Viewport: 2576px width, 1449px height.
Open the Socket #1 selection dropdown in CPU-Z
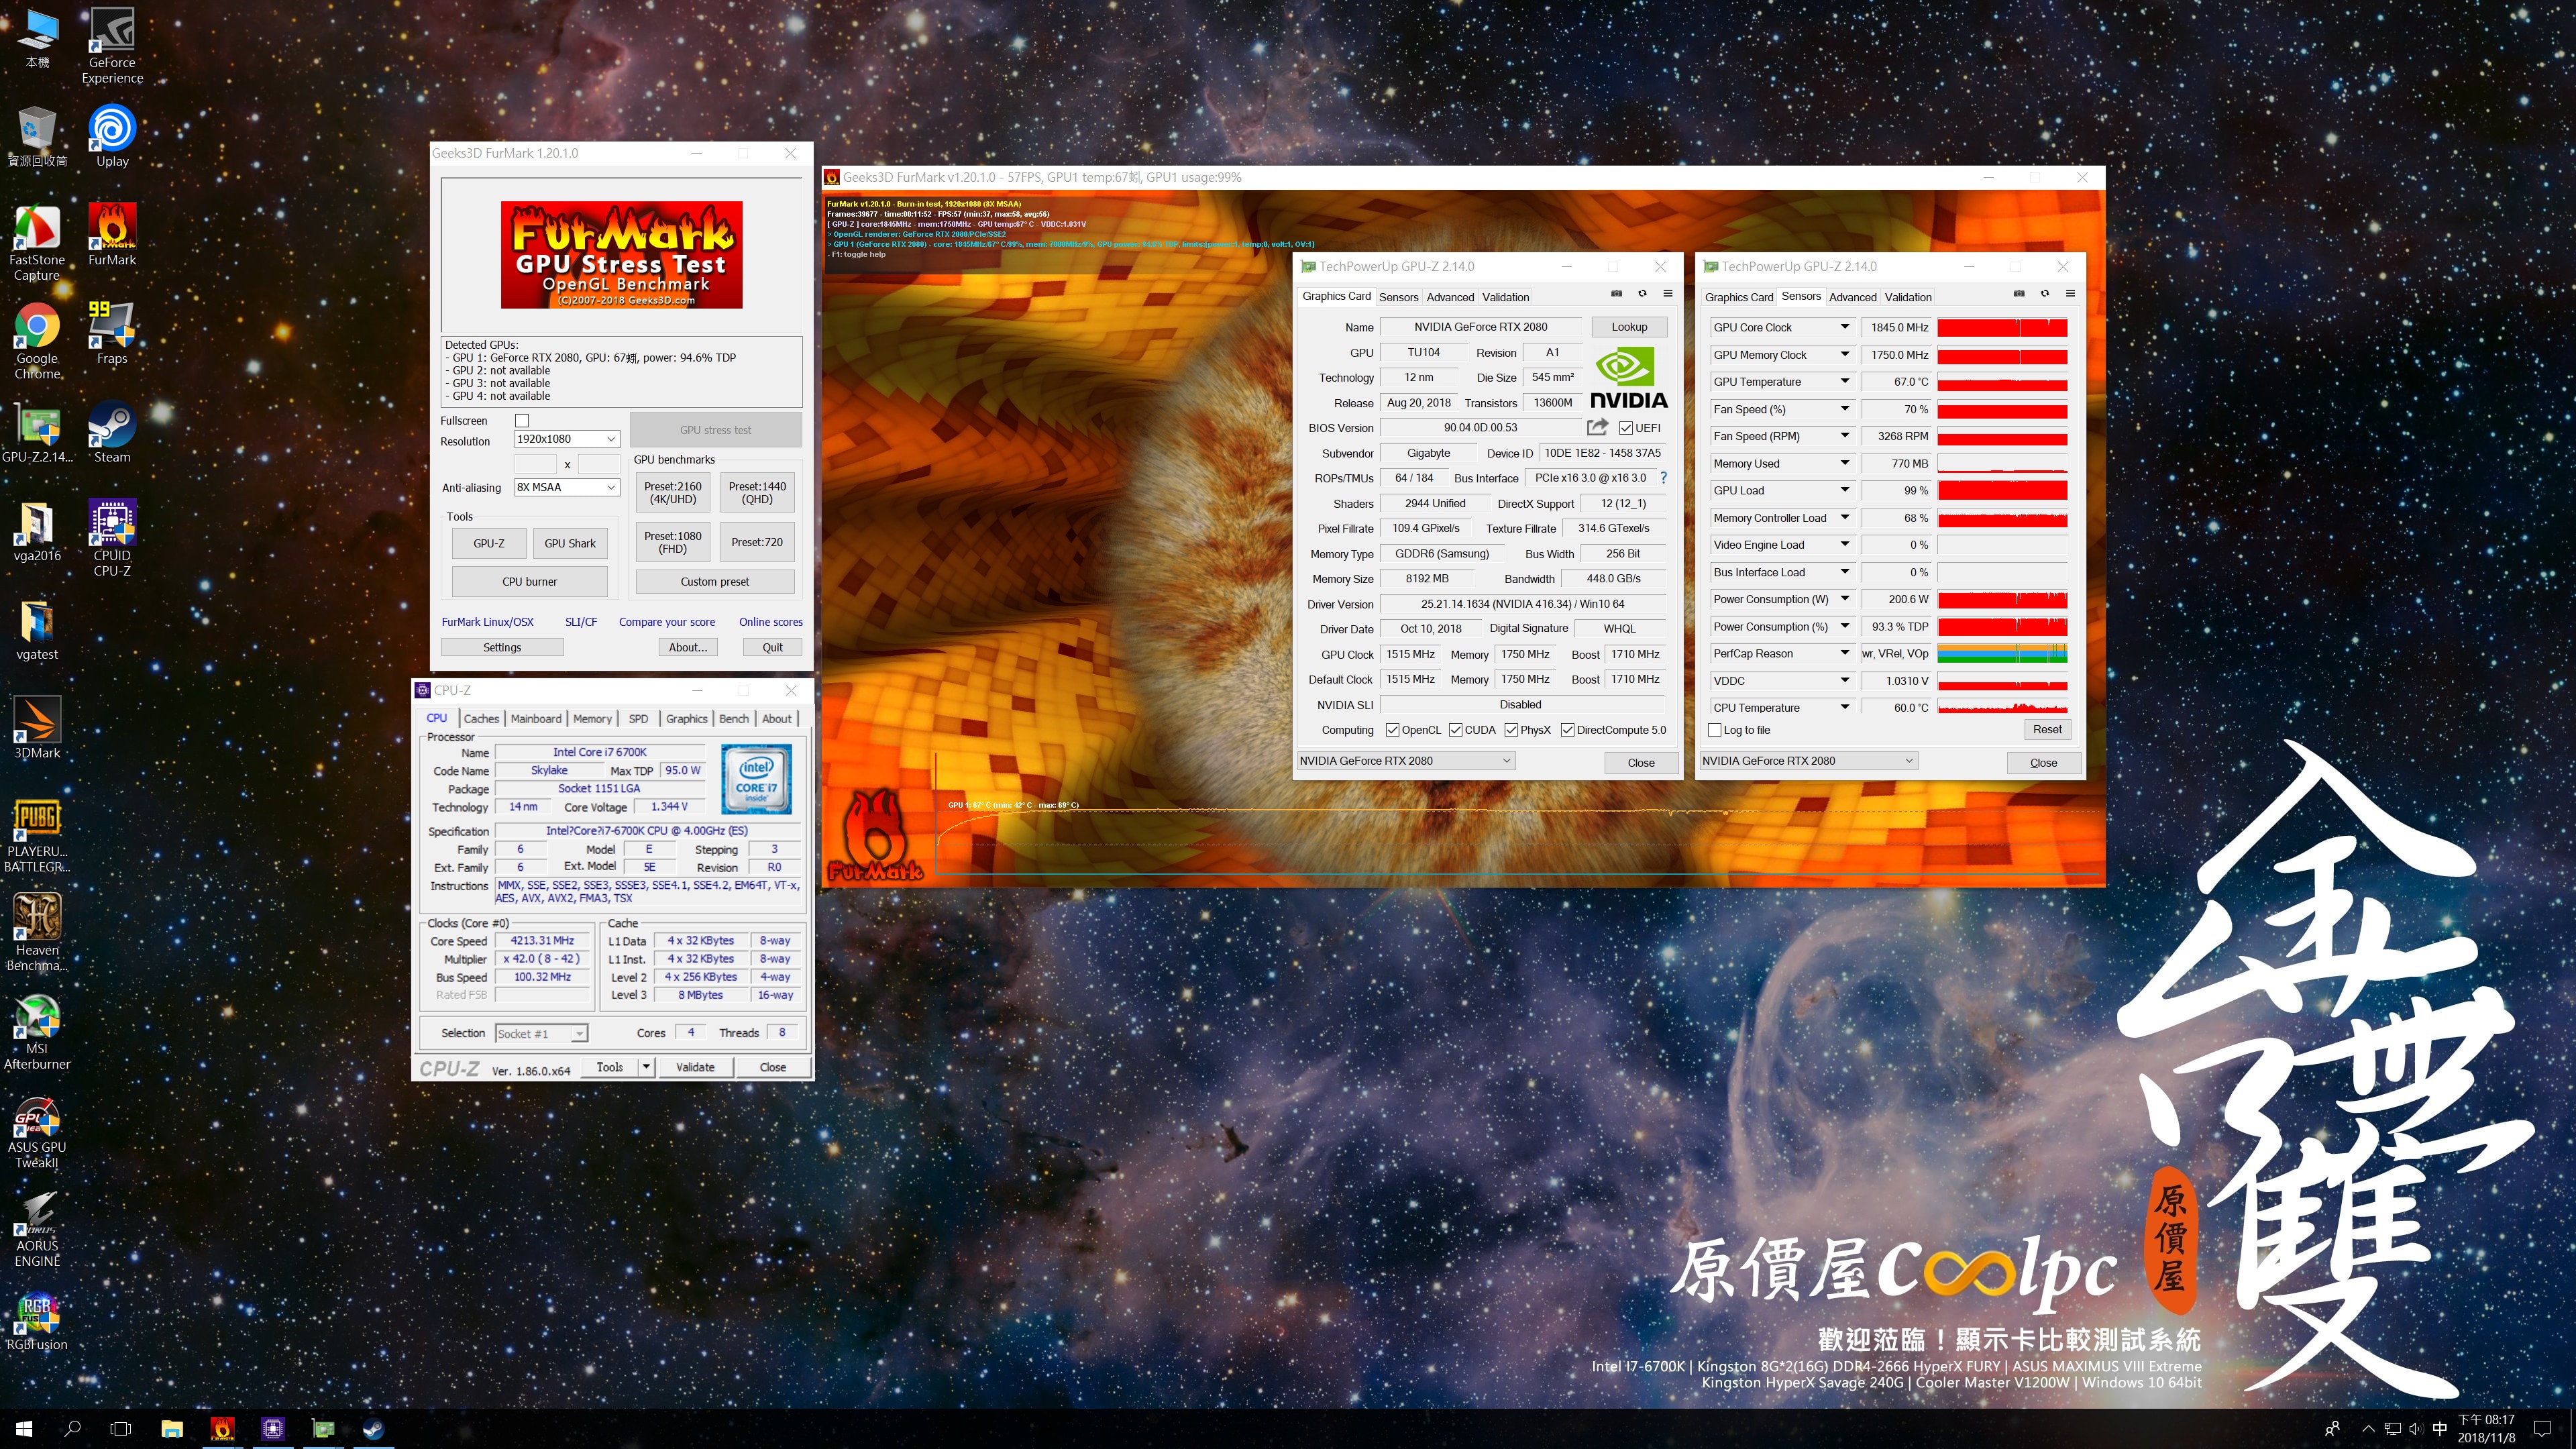point(541,1034)
